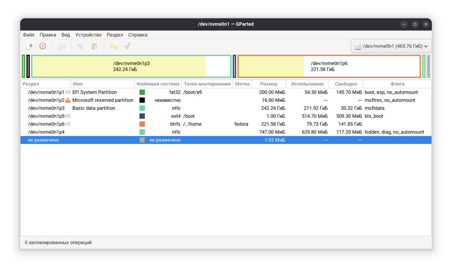
Task: Sort by the Раздел column header
Action: tap(46, 84)
